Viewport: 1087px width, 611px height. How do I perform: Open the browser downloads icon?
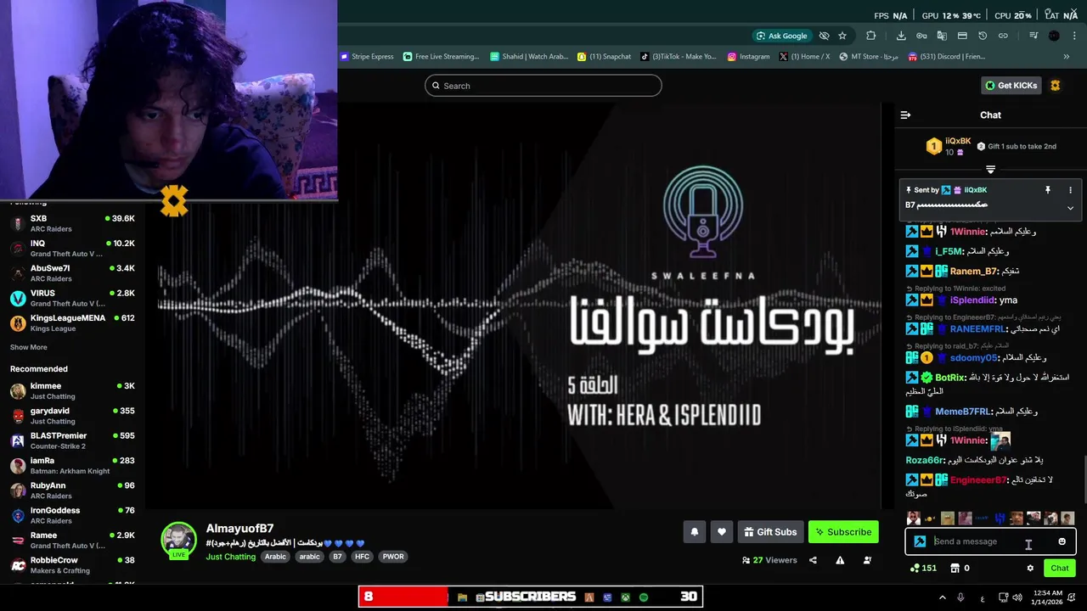click(x=901, y=36)
